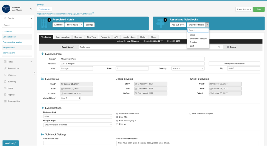This screenshot has height=146, width=267.
Task: Click calendar icon in Check-out Default date
Action: 211,93
